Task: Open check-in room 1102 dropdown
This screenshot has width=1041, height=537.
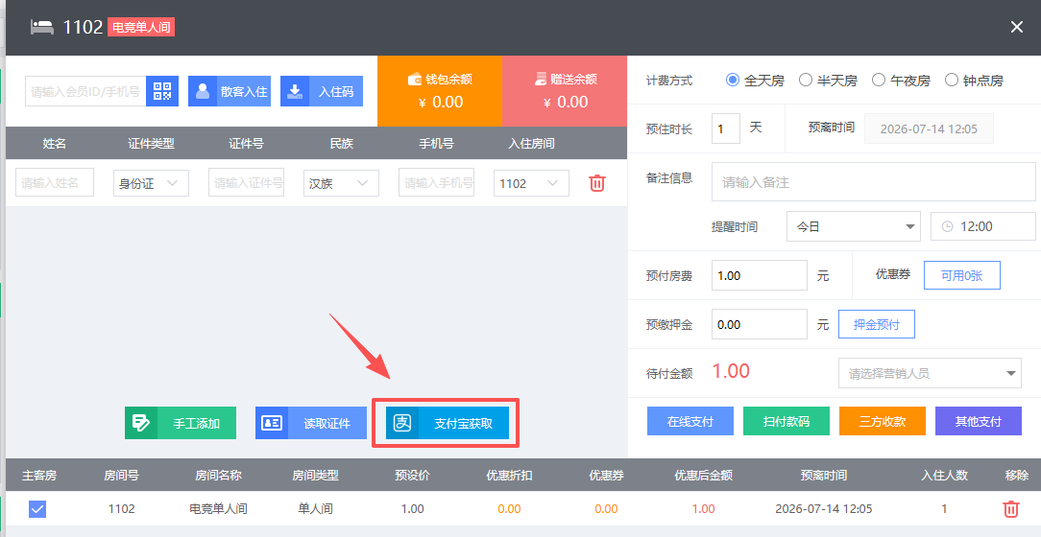Action: tap(531, 183)
